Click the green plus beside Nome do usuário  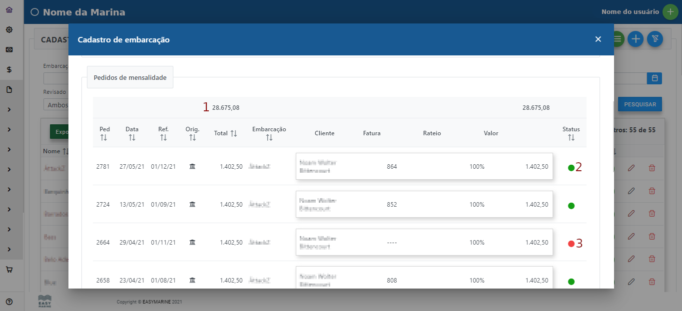(670, 12)
